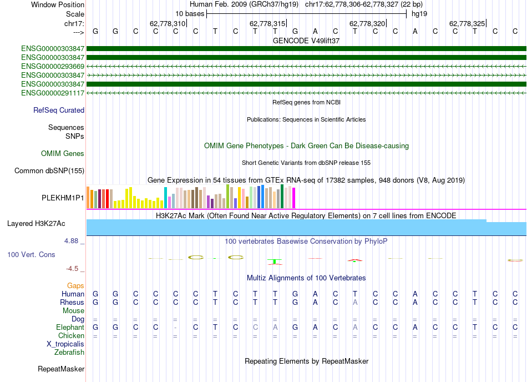This screenshot has height=382, width=527.
Task: Click the cyan bar in GTEx expression chart
Action: point(165,198)
